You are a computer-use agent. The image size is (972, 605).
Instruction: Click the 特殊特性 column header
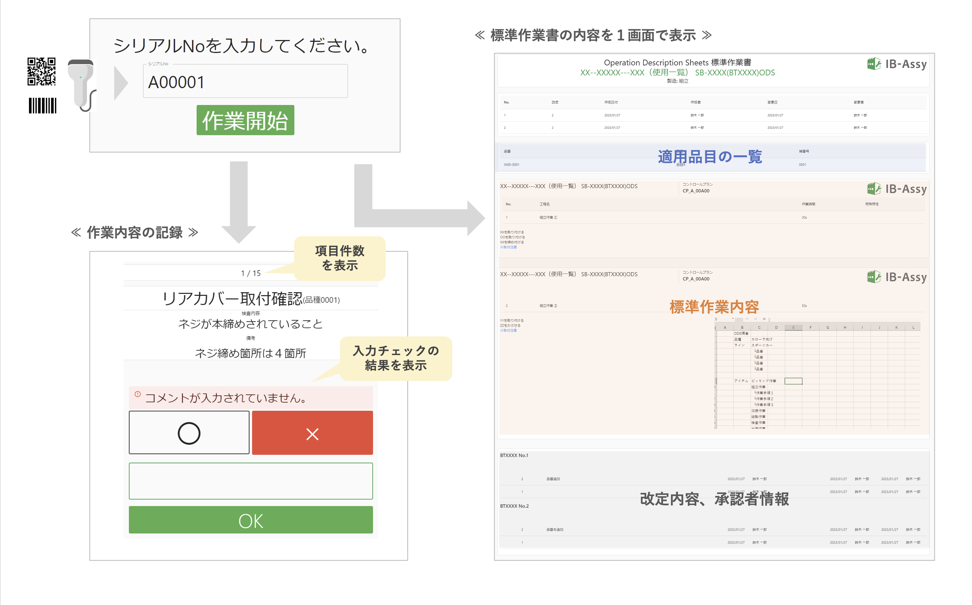click(872, 204)
